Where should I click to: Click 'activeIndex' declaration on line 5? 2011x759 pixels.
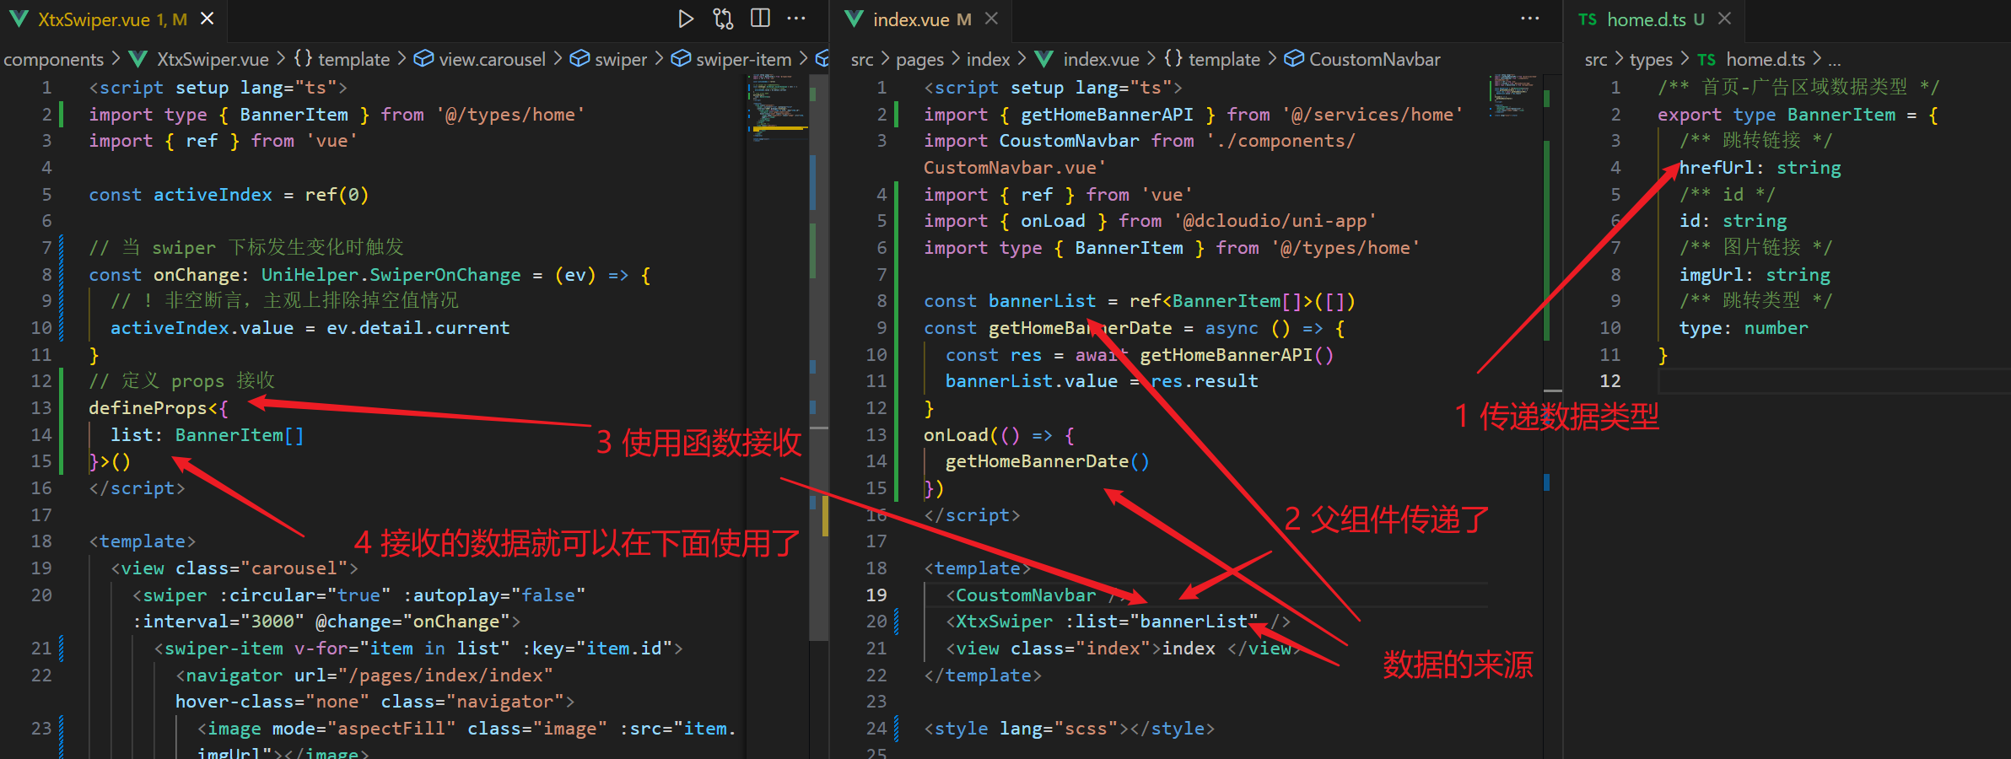pos(213,195)
